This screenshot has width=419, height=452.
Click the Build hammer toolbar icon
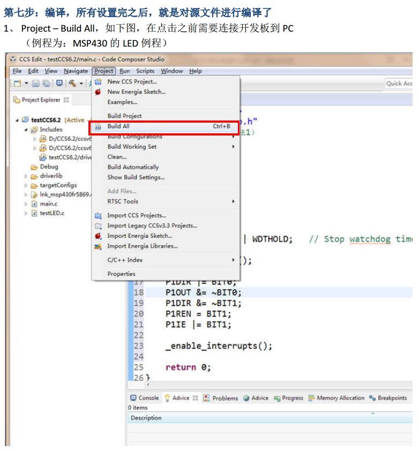[x=72, y=84]
